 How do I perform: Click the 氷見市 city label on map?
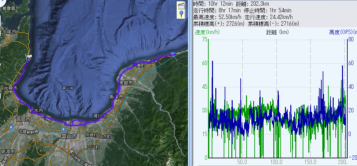click(10, 88)
